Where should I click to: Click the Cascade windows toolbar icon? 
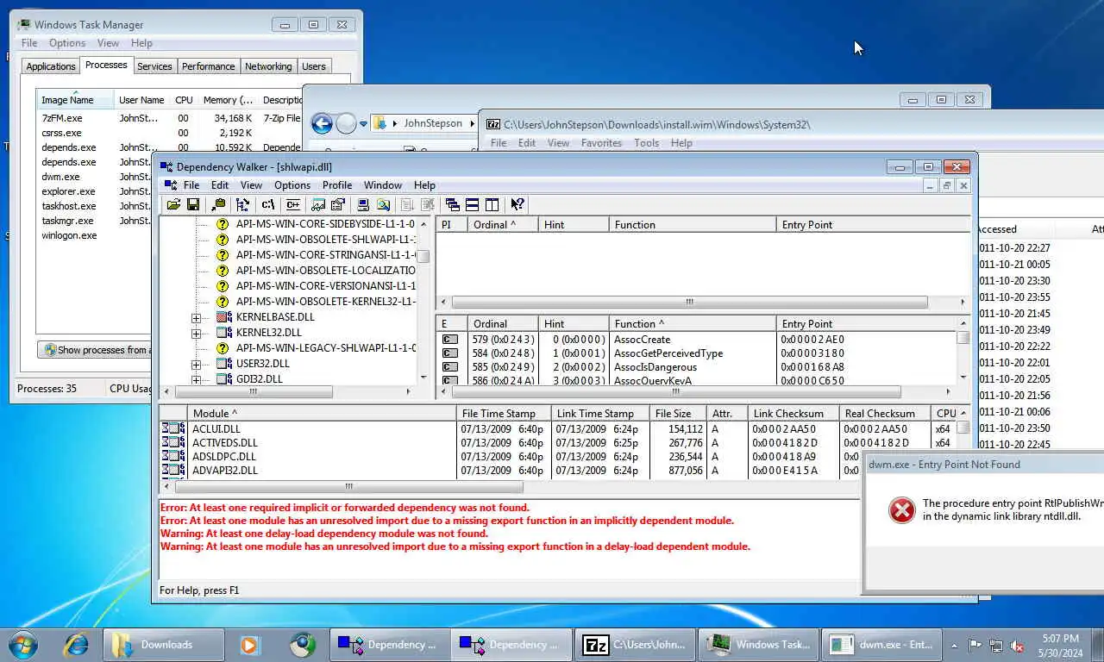[452, 204]
